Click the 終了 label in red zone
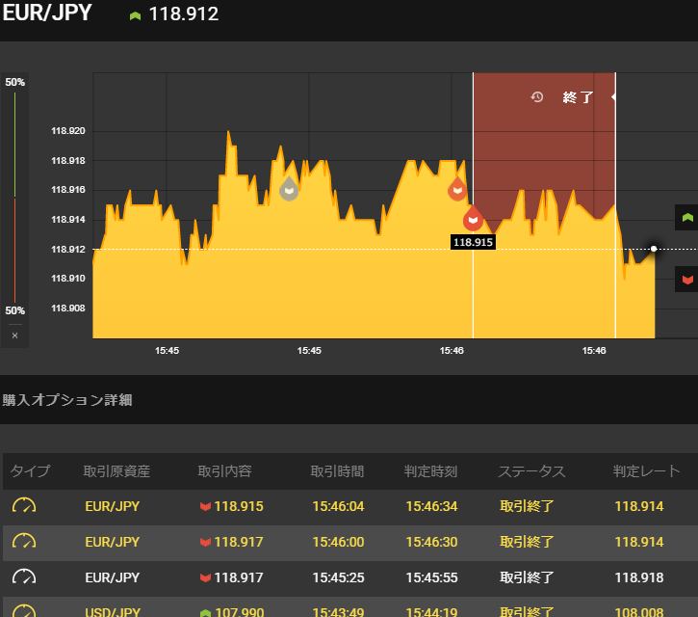Screen dimensions: 698x617 (578, 97)
